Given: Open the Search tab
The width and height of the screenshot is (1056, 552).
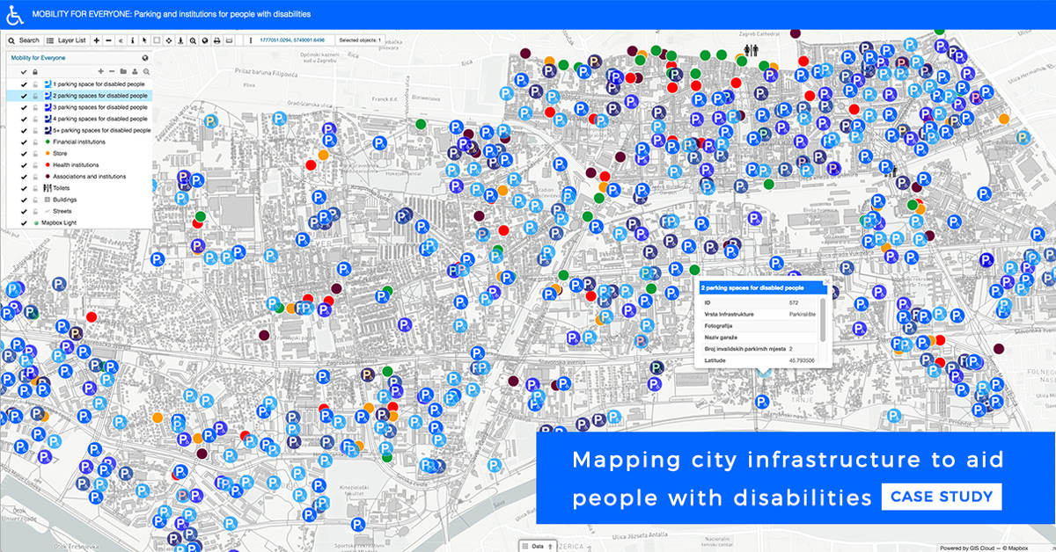Looking at the screenshot, I should pos(24,40).
